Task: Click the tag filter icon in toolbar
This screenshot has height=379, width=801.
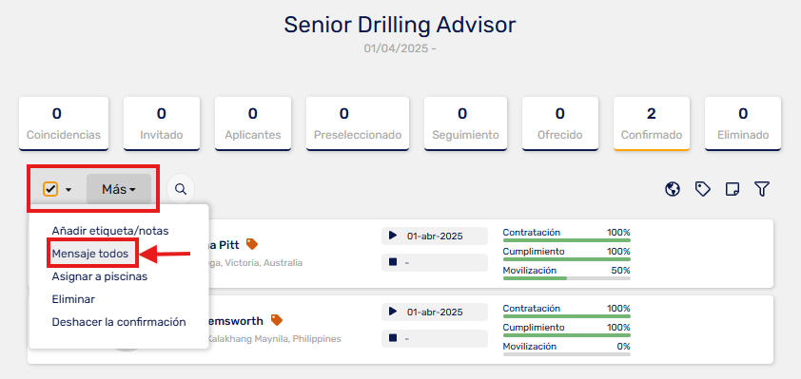Action: pos(703,189)
